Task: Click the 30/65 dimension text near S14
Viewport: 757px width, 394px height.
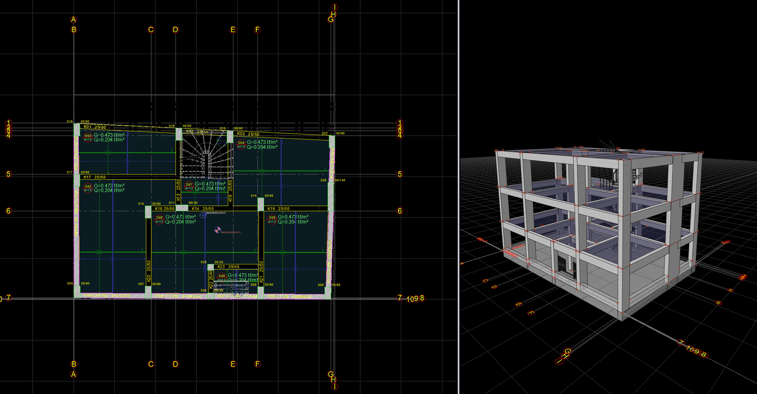Action: 269,195
